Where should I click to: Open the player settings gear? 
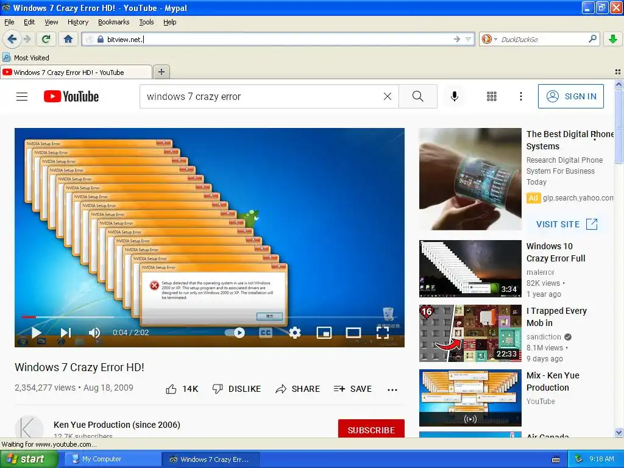(x=294, y=333)
